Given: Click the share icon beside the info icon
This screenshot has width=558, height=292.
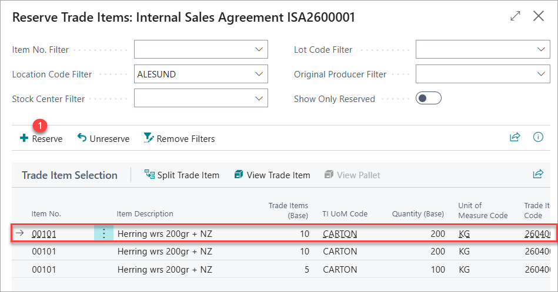Looking at the screenshot, I should coord(515,137).
